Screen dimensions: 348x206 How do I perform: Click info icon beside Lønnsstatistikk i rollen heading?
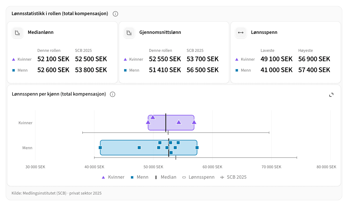[115, 14]
